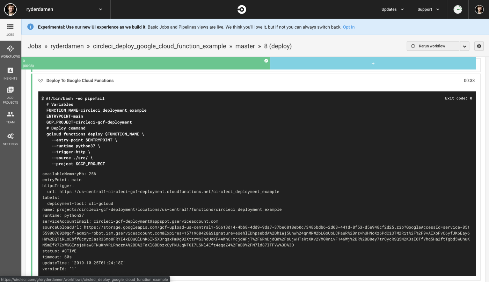Click the organization avatar at top left

pos(10,9)
